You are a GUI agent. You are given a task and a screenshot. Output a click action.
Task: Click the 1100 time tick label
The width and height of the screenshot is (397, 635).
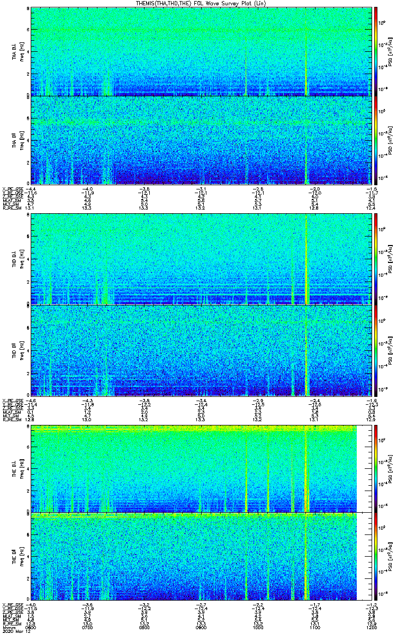tap(313, 628)
